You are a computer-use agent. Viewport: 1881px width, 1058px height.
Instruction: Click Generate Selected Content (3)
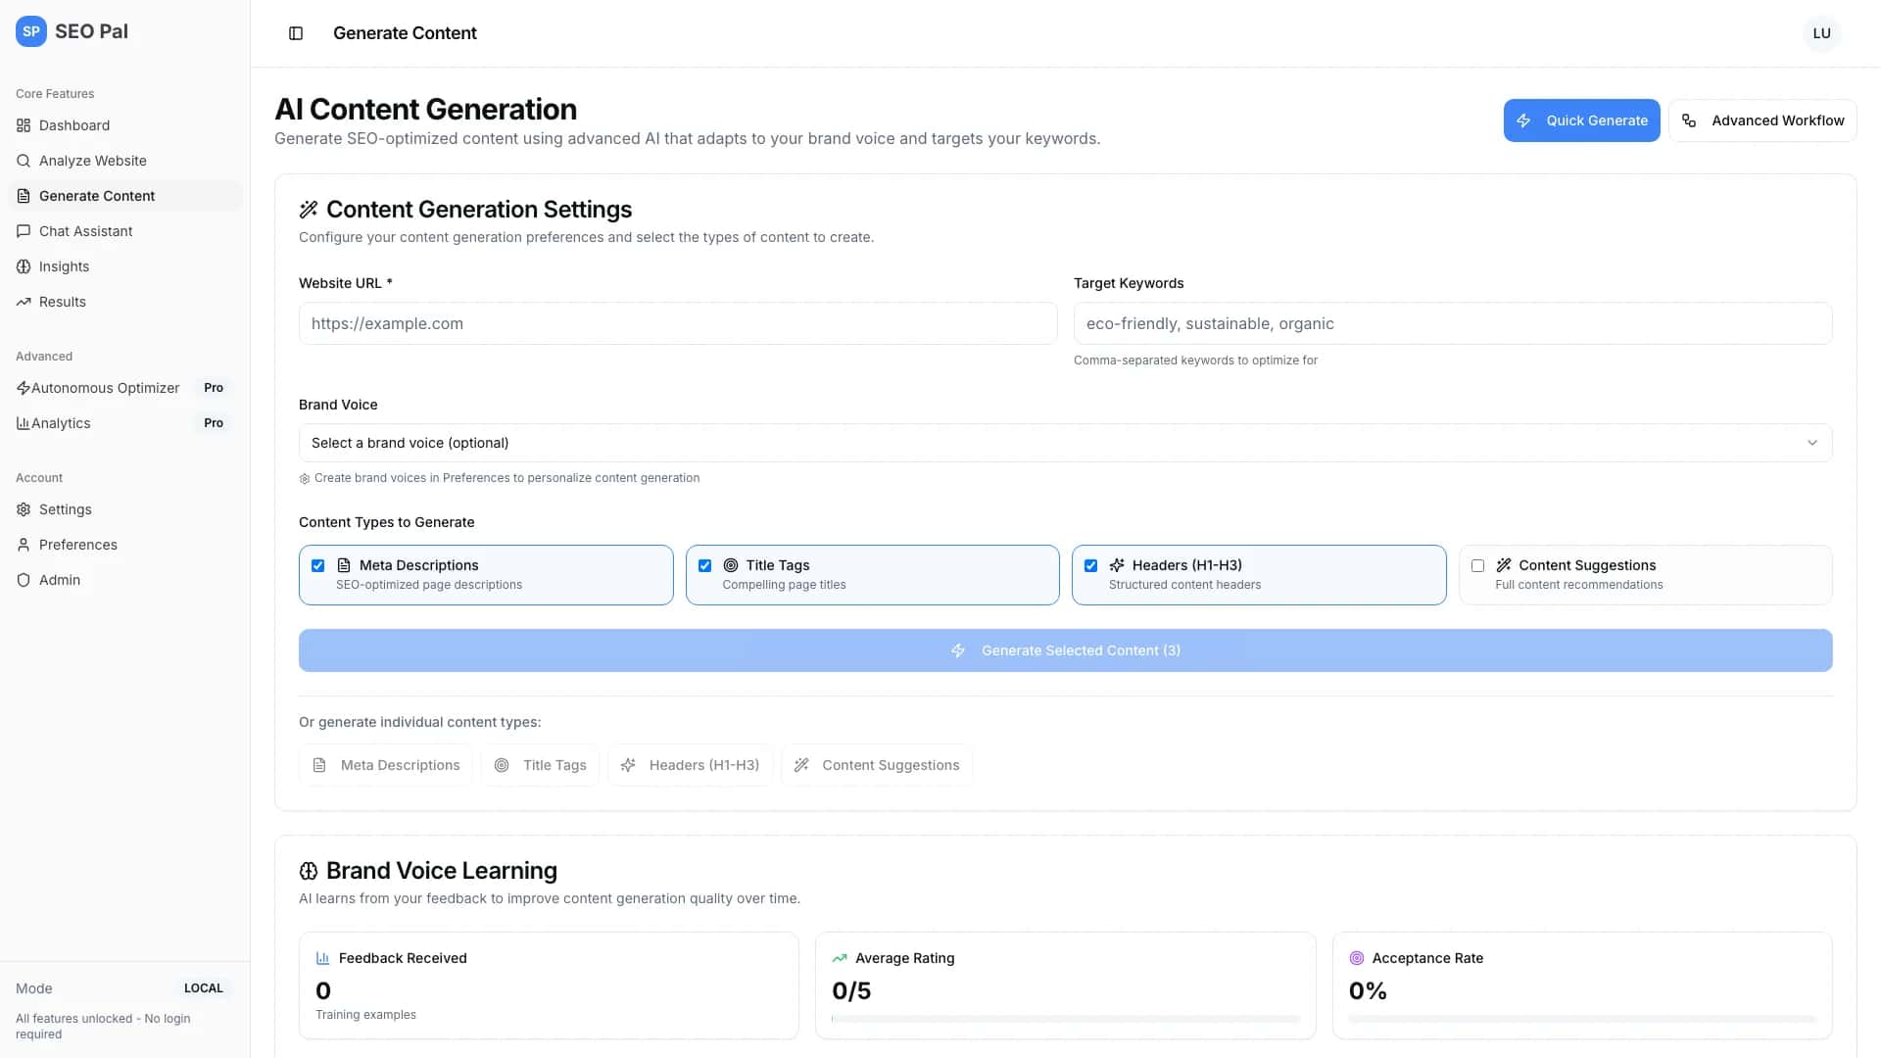[x=1065, y=649]
